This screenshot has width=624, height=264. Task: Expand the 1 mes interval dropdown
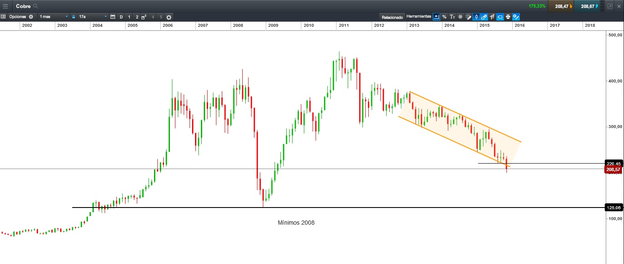click(x=54, y=17)
